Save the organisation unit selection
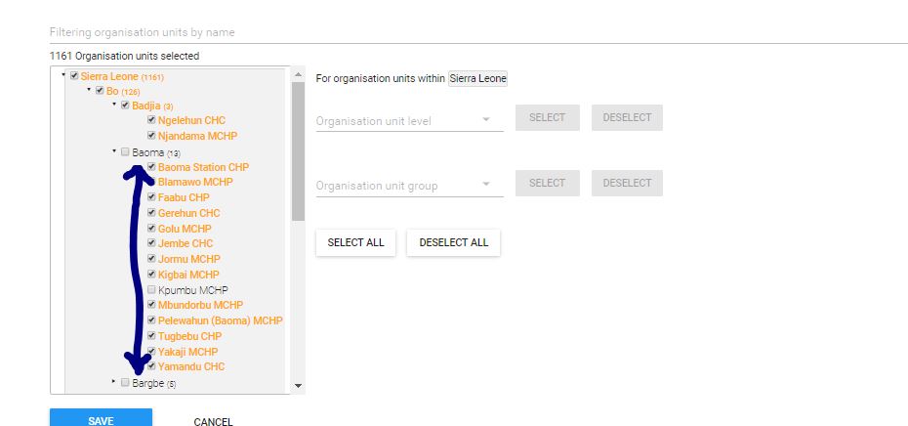The height and width of the screenshot is (426, 908). point(101,420)
